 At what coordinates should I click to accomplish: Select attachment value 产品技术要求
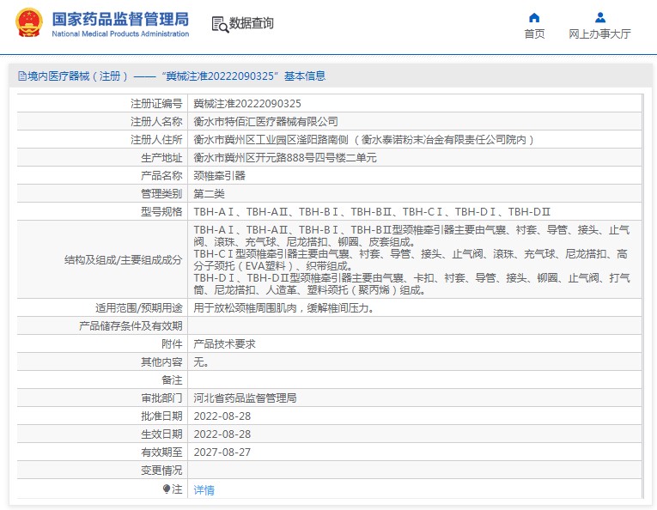coord(224,343)
